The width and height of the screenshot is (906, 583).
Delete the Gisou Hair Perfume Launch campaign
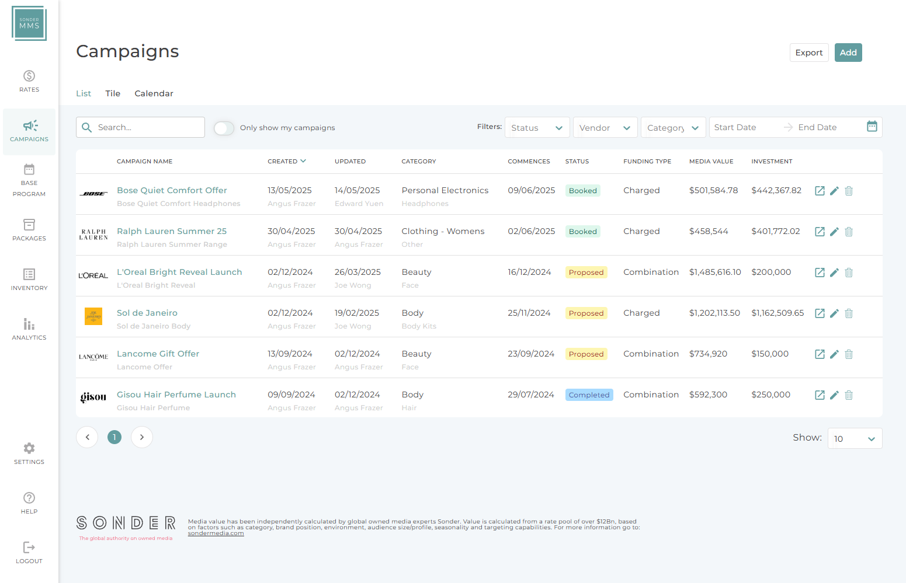pyautogui.click(x=849, y=395)
